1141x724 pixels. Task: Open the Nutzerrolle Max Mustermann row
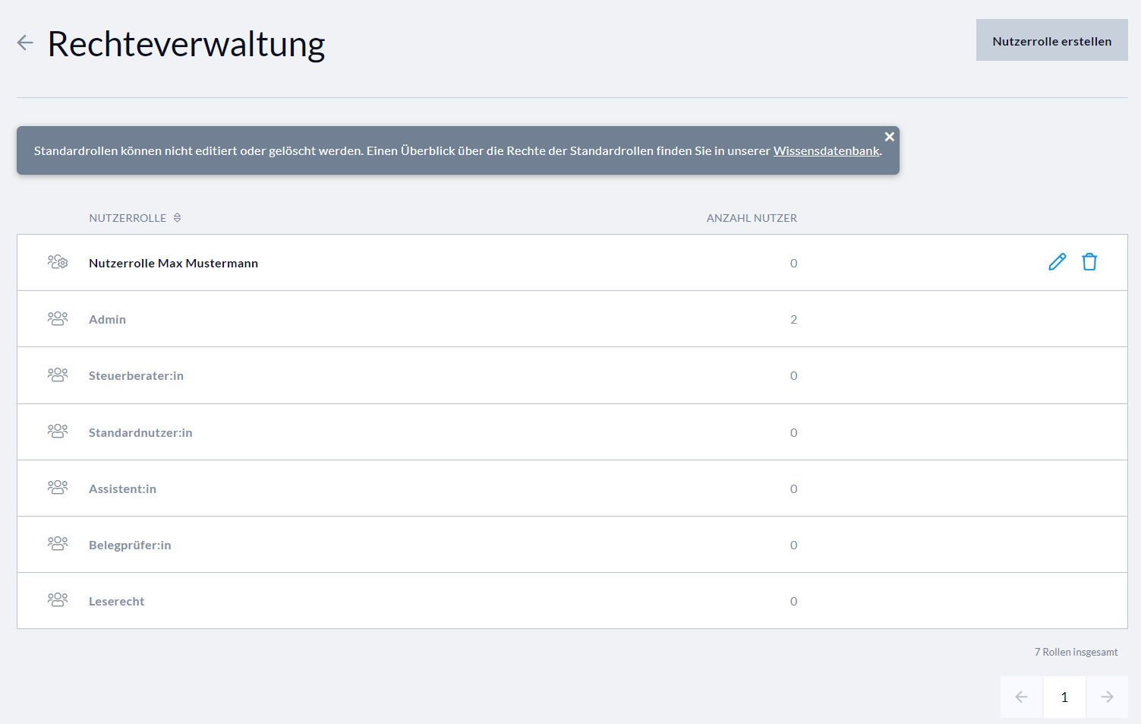173,263
